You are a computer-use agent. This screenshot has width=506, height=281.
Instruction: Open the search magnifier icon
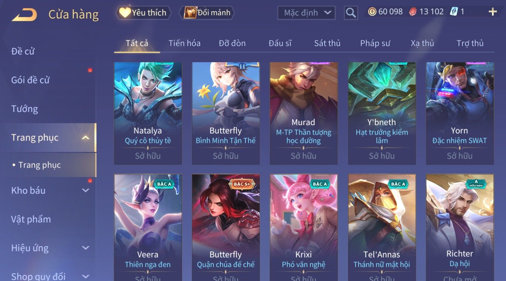[x=351, y=13]
